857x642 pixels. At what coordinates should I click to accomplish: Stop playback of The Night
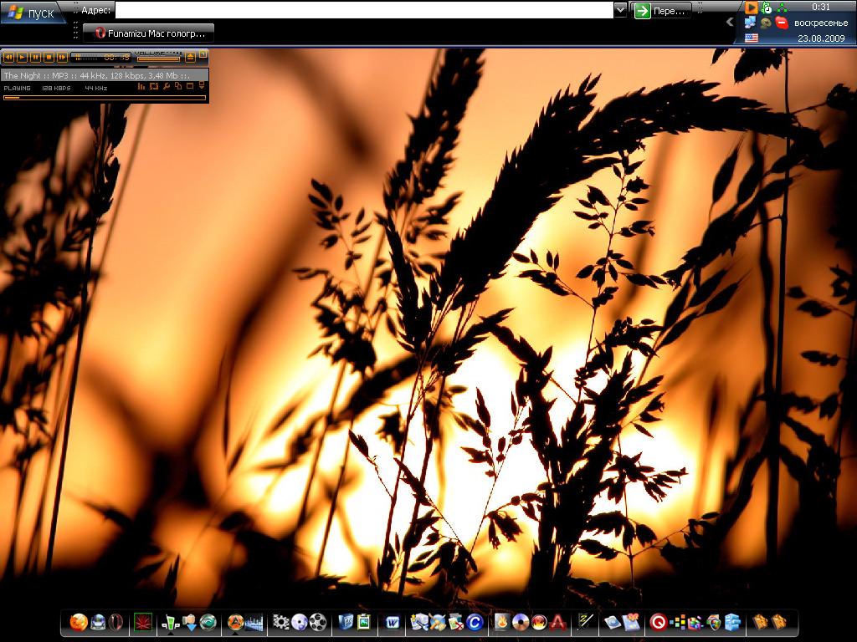(49, 57)
